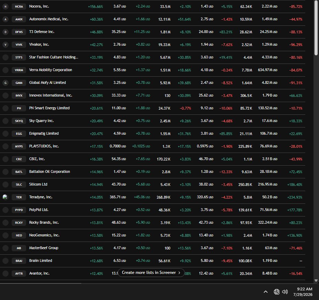Open the TER ticker badge
The image size is (319, 300).
[x=19, y=197]
